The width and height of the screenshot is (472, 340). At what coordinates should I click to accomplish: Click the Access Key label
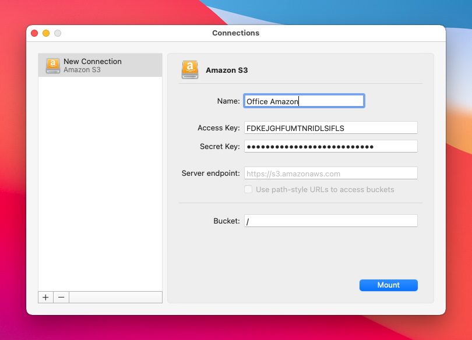(219, 128)
